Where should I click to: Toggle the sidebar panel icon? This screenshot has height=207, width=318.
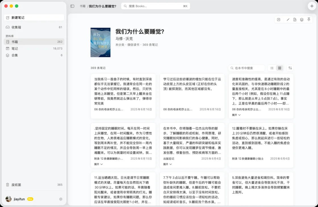coord(72,6)
